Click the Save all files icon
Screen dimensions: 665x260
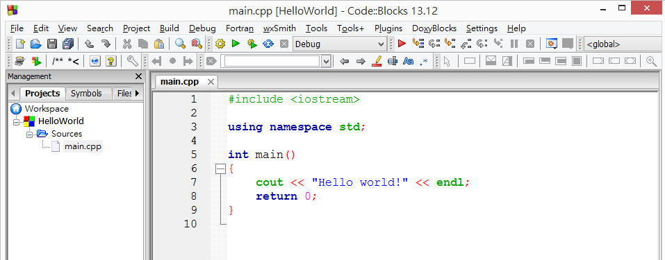pos(68,44)
